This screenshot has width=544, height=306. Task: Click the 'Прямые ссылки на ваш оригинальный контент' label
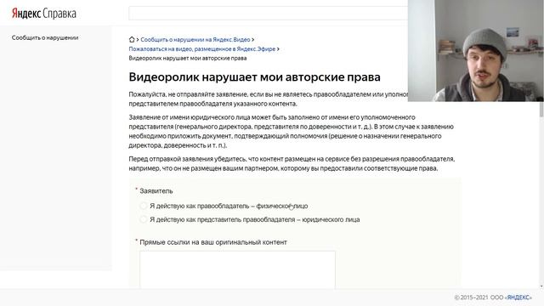click(213, 242)
